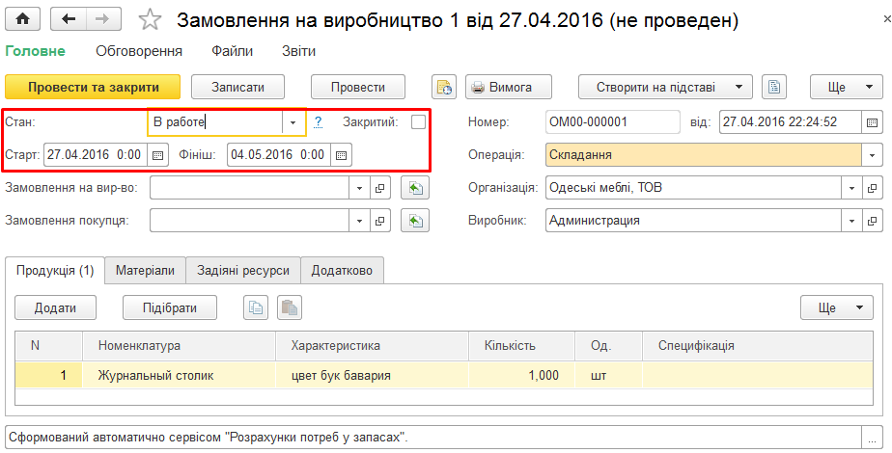
Task: Open Організація item card icon
Action: click(x=873, y=188)
